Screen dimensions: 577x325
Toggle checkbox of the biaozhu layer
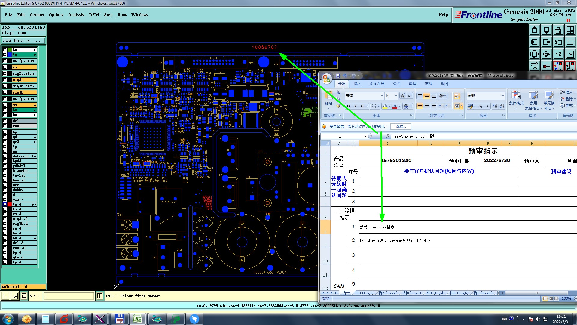5,171
